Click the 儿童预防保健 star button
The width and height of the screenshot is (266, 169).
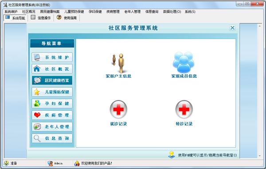click(x=52, y=92)
